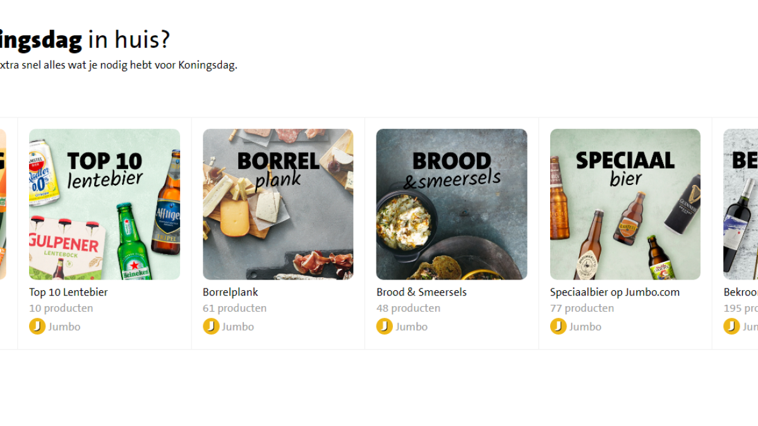Click the Jumbo logo under Brood & Smeersels
The height and width of the screenshot is (426, 758).
pos(385,326)
